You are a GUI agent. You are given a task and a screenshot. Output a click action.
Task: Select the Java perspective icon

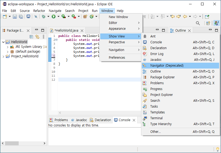point(216,23)
